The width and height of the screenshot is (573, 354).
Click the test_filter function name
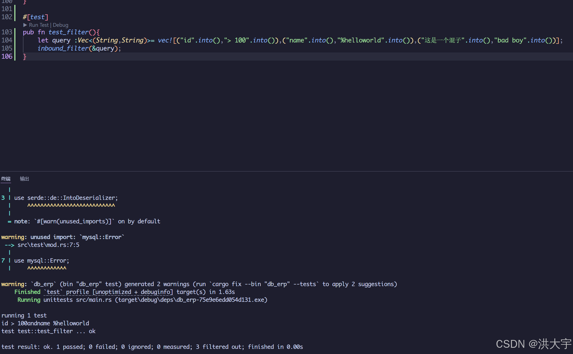pyautogui.click(x=69, y=32)
